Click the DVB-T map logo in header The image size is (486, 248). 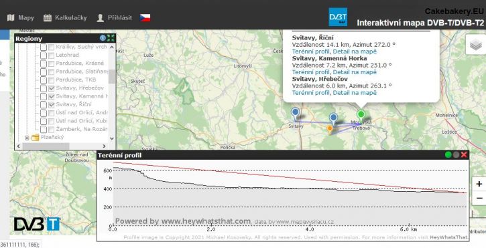(338, 17)
